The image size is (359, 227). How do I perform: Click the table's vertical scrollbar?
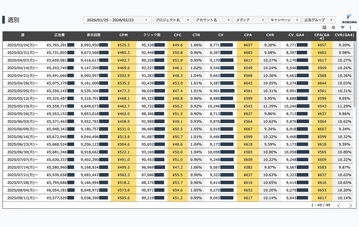(354, 91)
